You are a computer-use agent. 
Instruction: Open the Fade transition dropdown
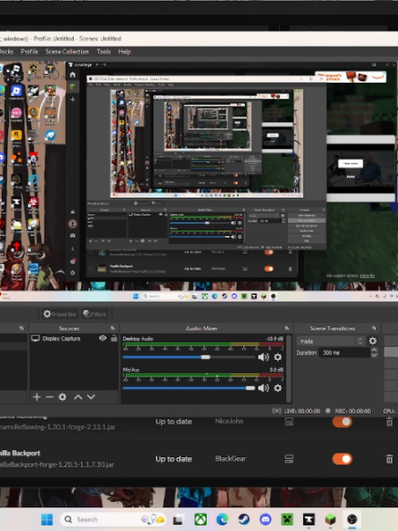tap(331, 341)
